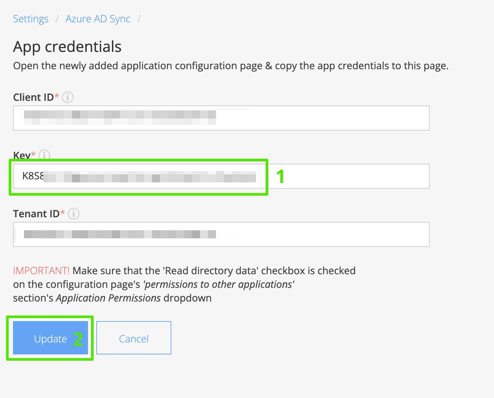Click the Client ID field label
The image size is (494, 398).
[x=33, y=97]
